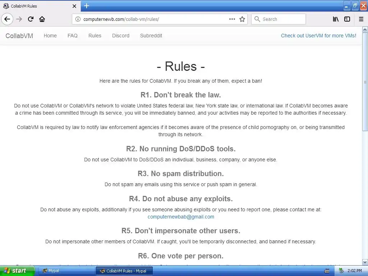Click the page scrollbar down arrow
This screenshot has height=276, width=368.
tap(365, 262)
